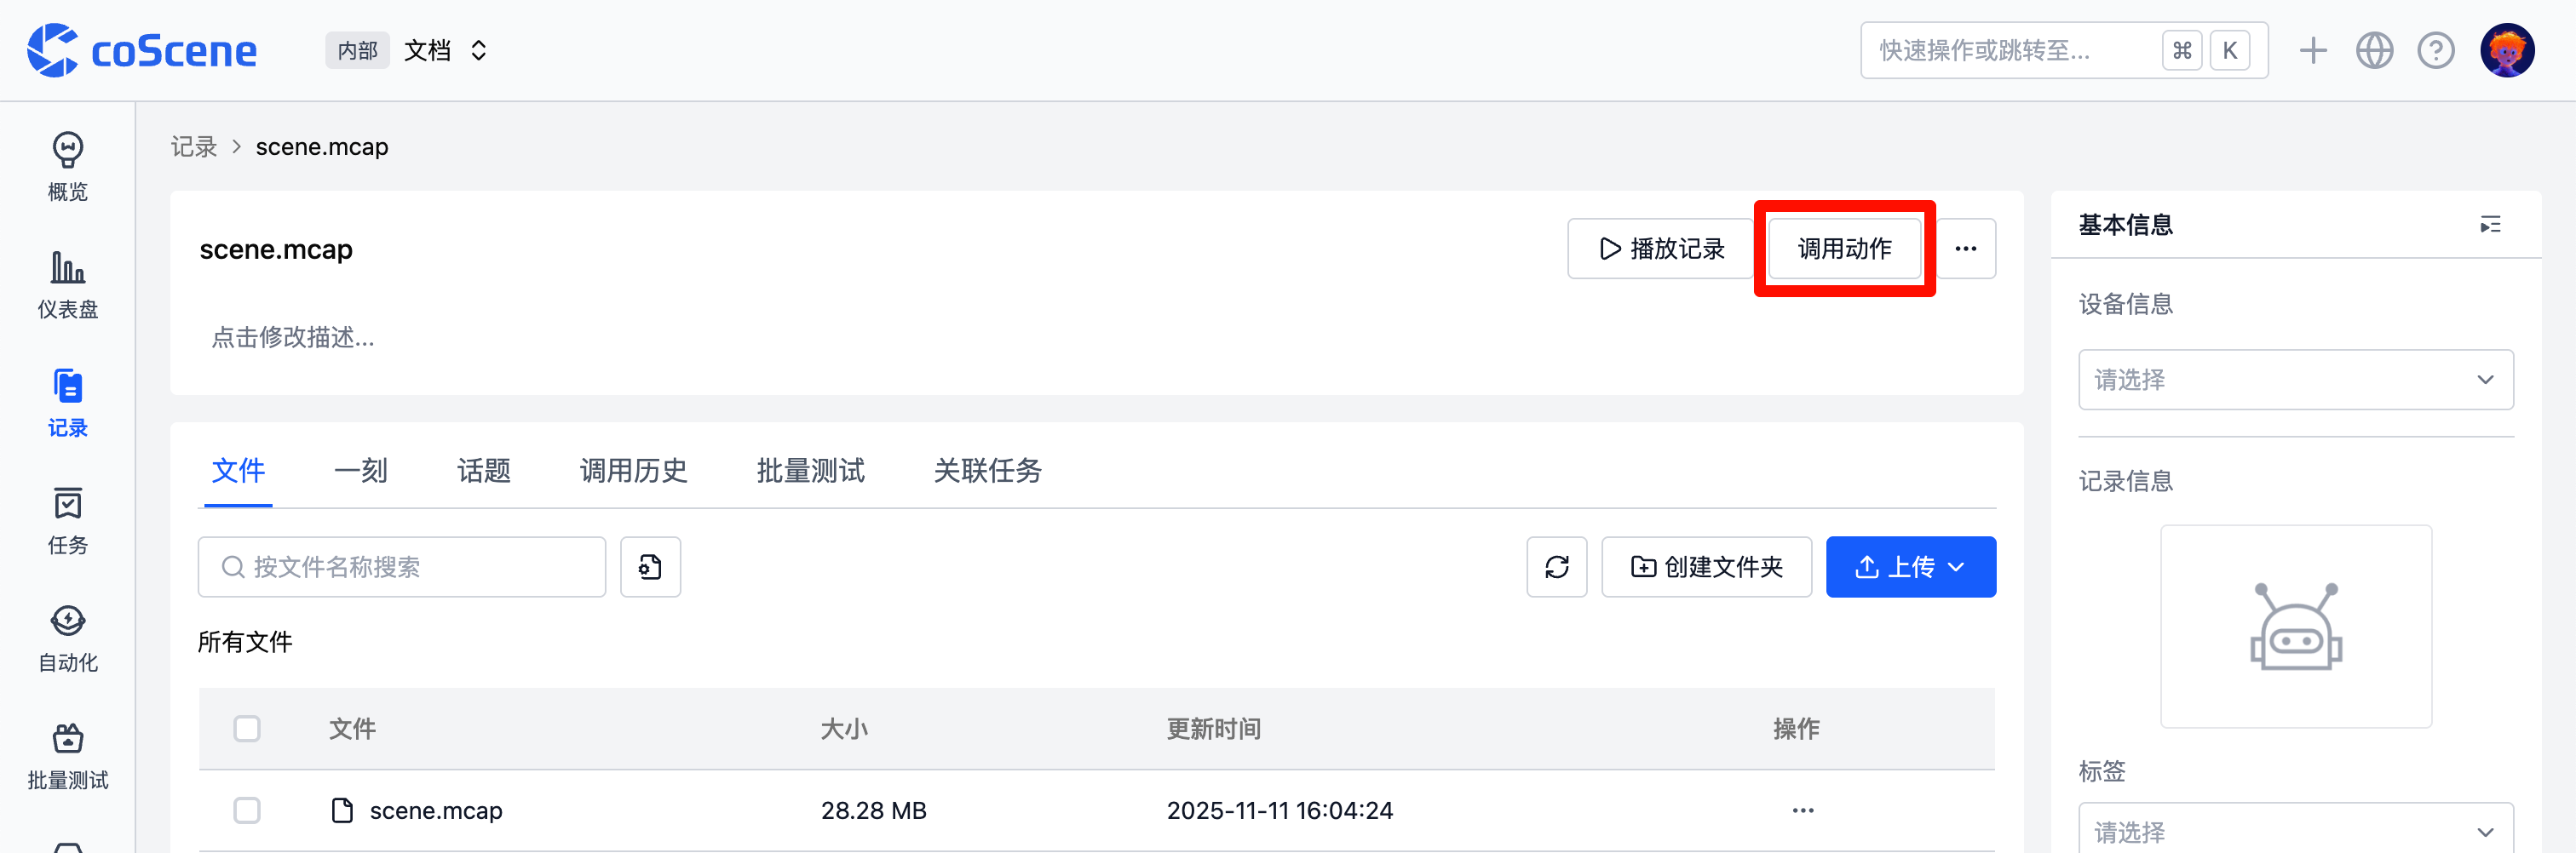Screen dimensions: 2576x853
Task: Click the file settings icon beside search box
Action: (x=650, y=566)
